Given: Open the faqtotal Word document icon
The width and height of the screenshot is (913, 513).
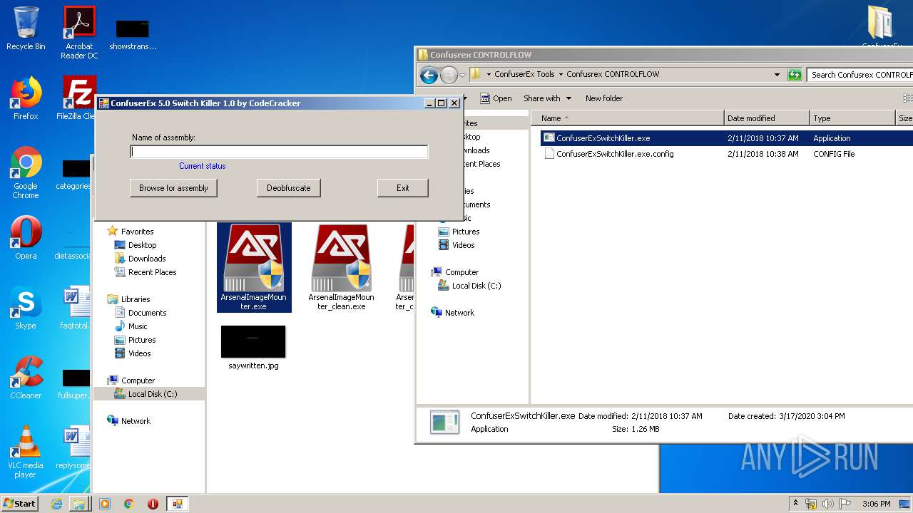Looking at the screenshot, I should [76, 308].
